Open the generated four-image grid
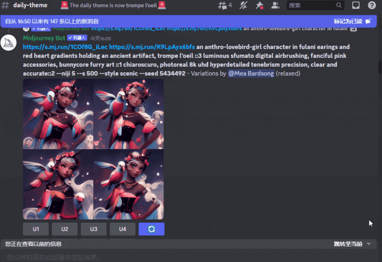 pos(93,149)
